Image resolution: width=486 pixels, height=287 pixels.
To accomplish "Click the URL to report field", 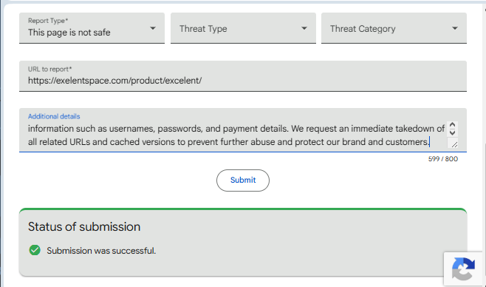I will 243,76.
